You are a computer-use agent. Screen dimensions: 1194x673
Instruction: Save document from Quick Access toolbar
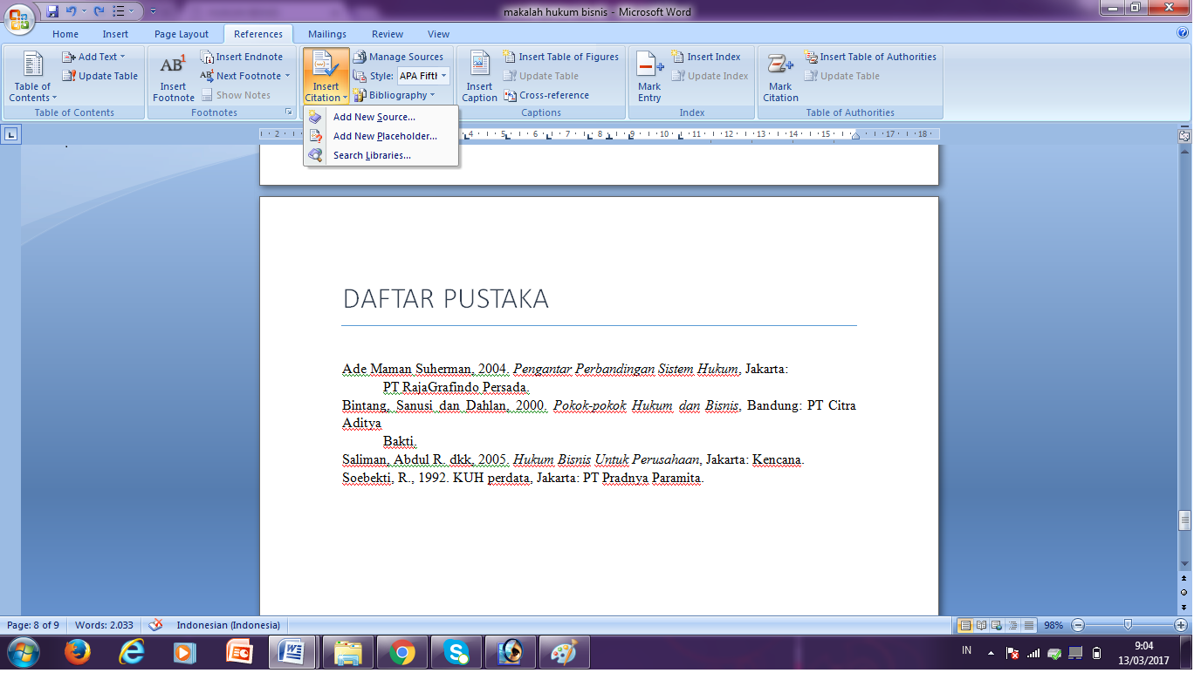pos(52,12)
